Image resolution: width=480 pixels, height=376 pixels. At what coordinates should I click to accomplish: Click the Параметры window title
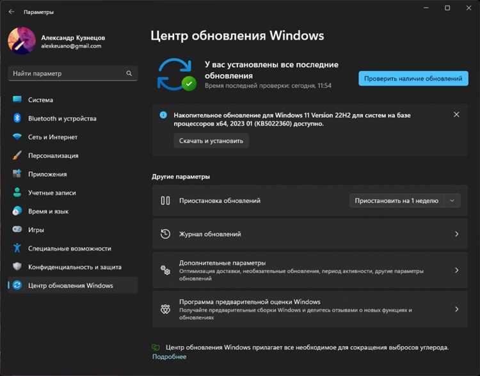point(38,12)
